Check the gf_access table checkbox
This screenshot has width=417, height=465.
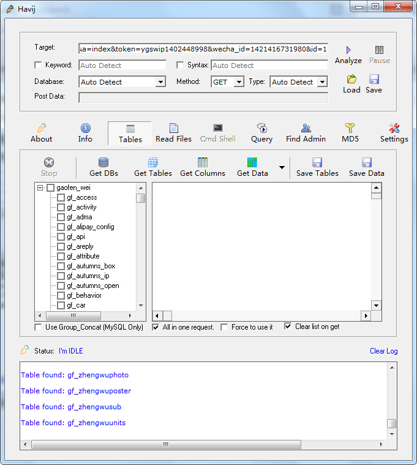(61, 197)
